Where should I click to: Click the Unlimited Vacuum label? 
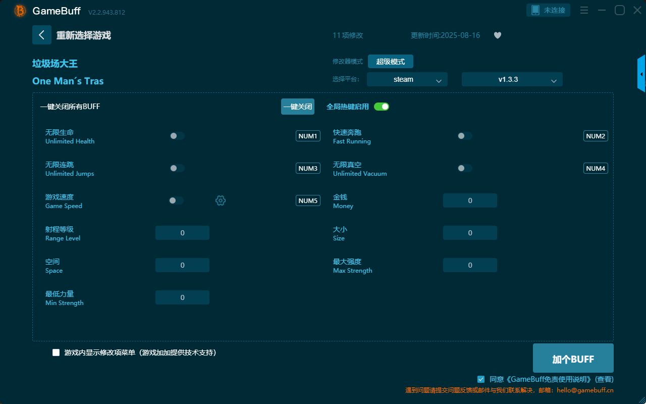(x=360, y=174)
